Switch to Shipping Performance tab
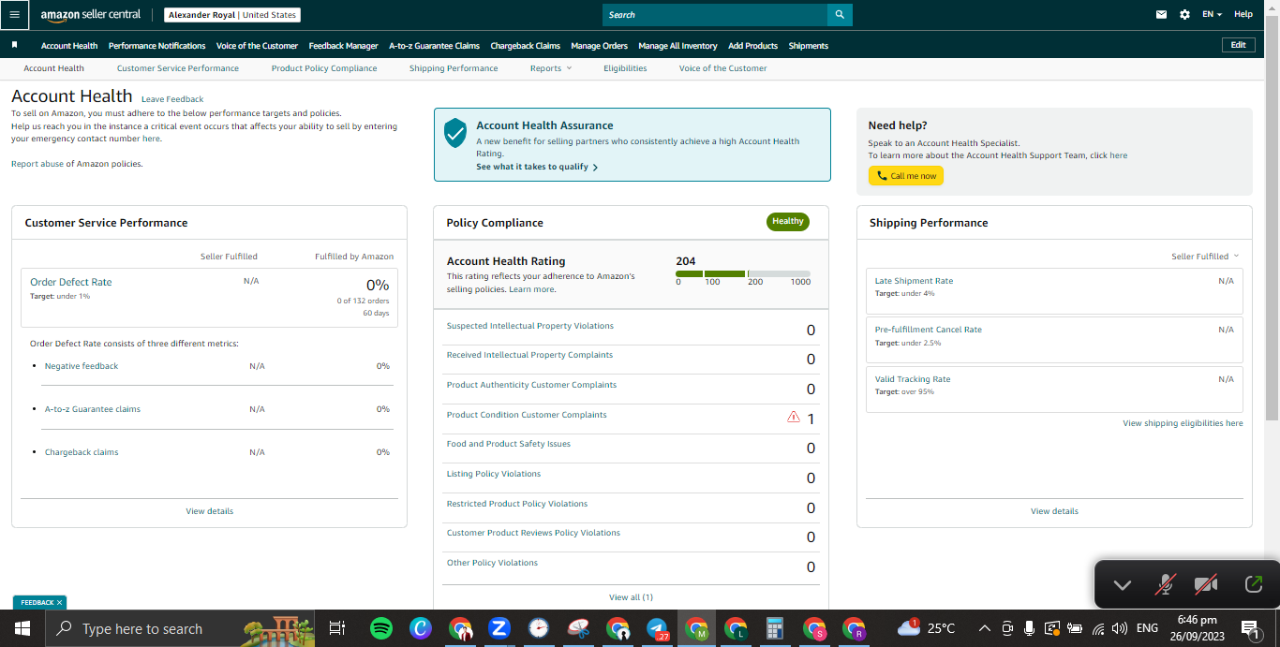The image size is (1280, 647). 454,68
